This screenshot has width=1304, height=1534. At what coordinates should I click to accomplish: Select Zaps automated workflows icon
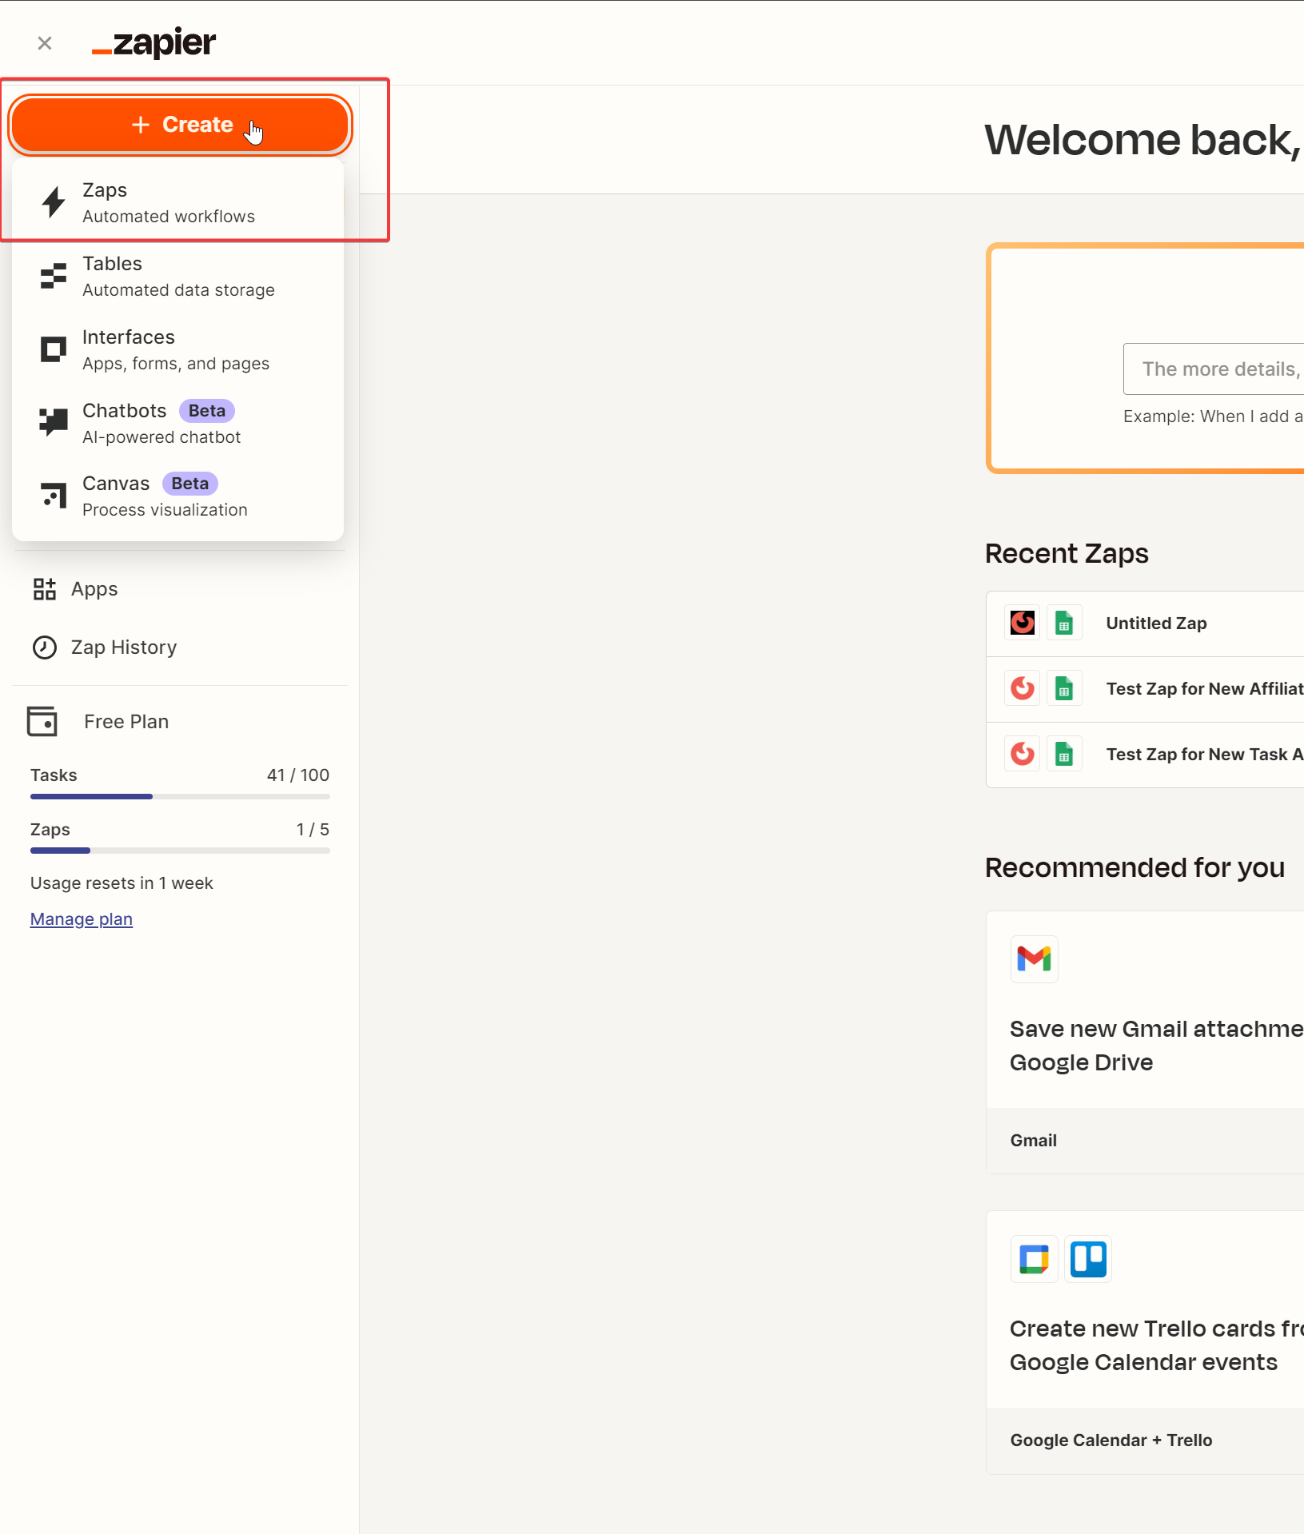[x=52, y=201]
